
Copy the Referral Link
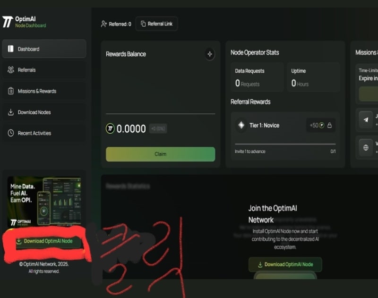coord(156,24)
